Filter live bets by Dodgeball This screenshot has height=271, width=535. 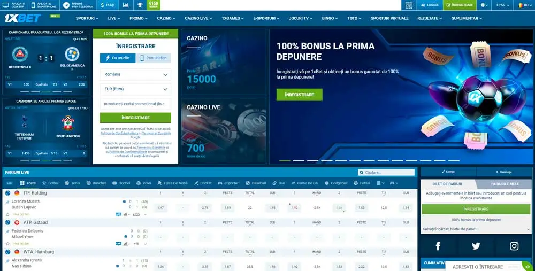pyautogui.click(x=336, y=183)
